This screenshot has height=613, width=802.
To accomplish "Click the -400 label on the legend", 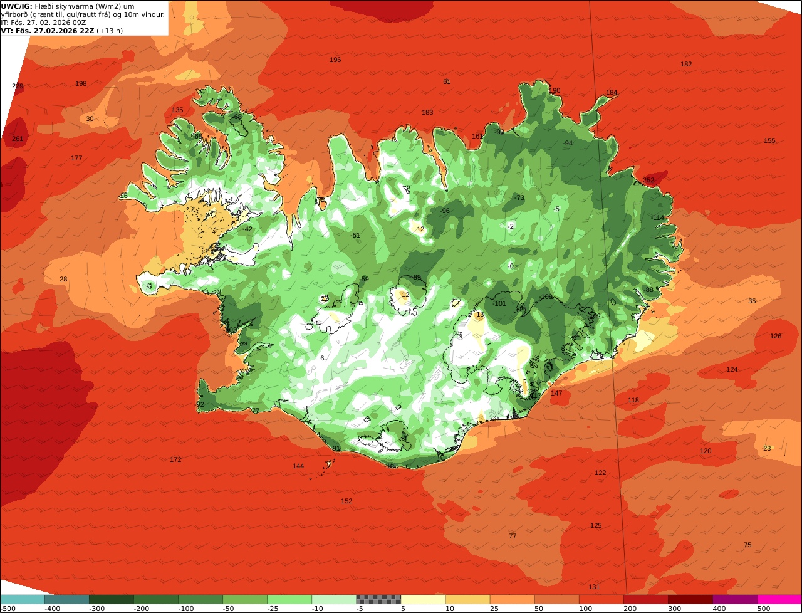I will [52, 608].
